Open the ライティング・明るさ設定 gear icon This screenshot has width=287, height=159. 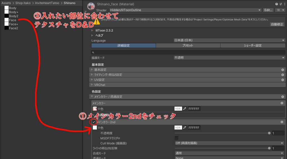pos(283,75)
